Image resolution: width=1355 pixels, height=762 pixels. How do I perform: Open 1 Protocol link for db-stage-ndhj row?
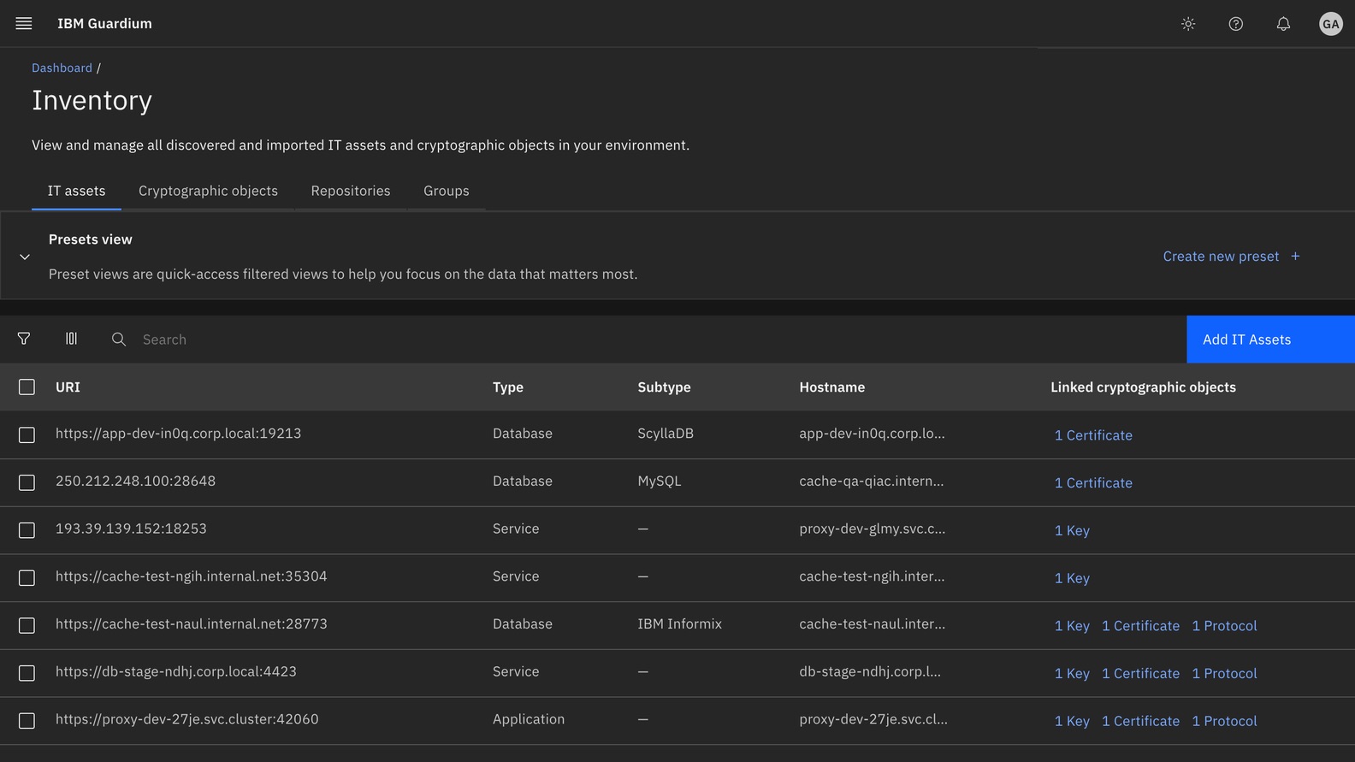pyautogui.click(x=1224, y=674)
